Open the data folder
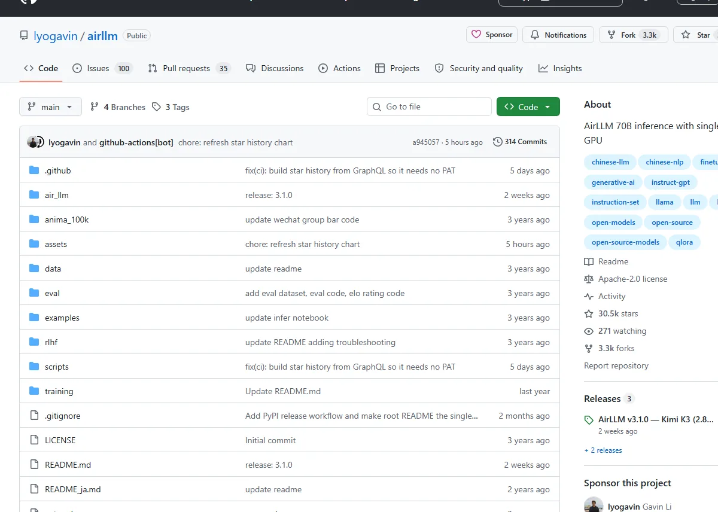 click(53, 269)
